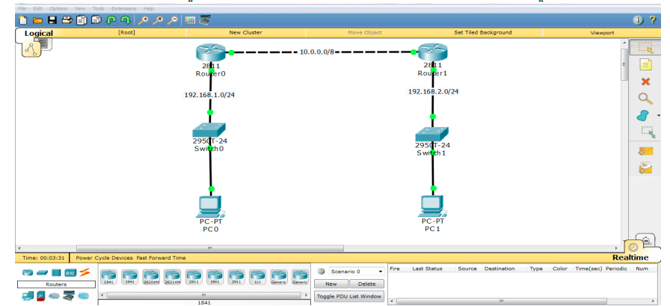Expand the Draw Polygon tool dropdown arrow

pyautogui.click(x=659, y=115)
